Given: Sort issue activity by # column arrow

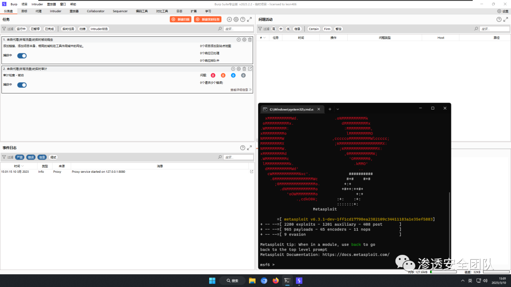Looking at the screenshot, I should coord(264,38).
